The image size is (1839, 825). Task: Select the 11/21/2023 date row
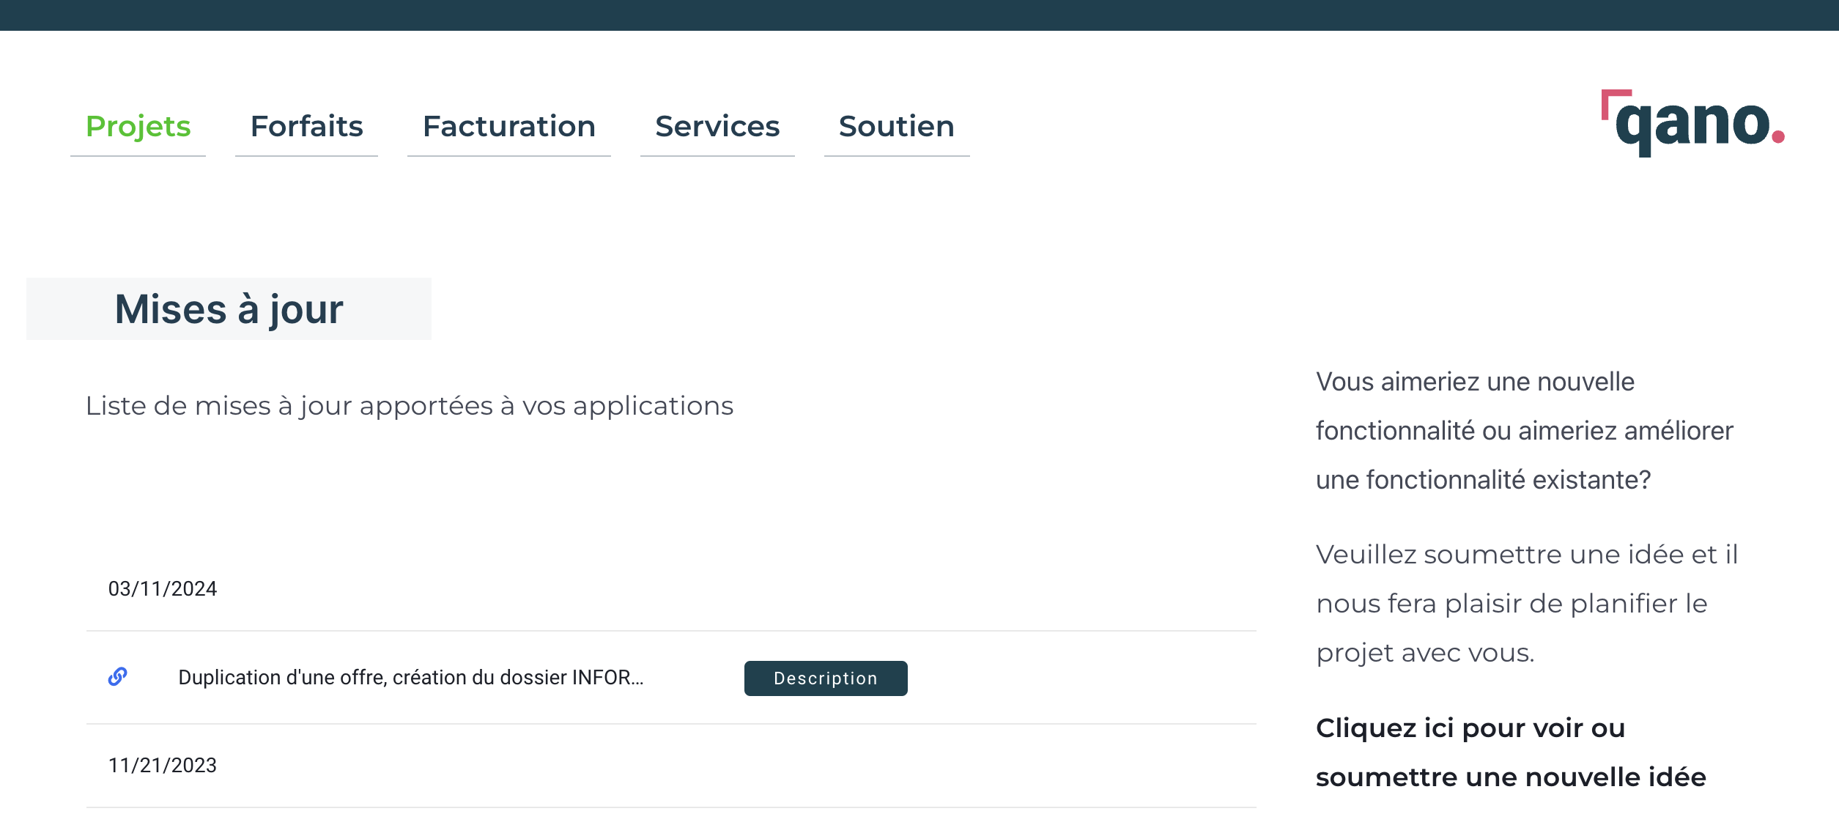(x=163, y=765)
